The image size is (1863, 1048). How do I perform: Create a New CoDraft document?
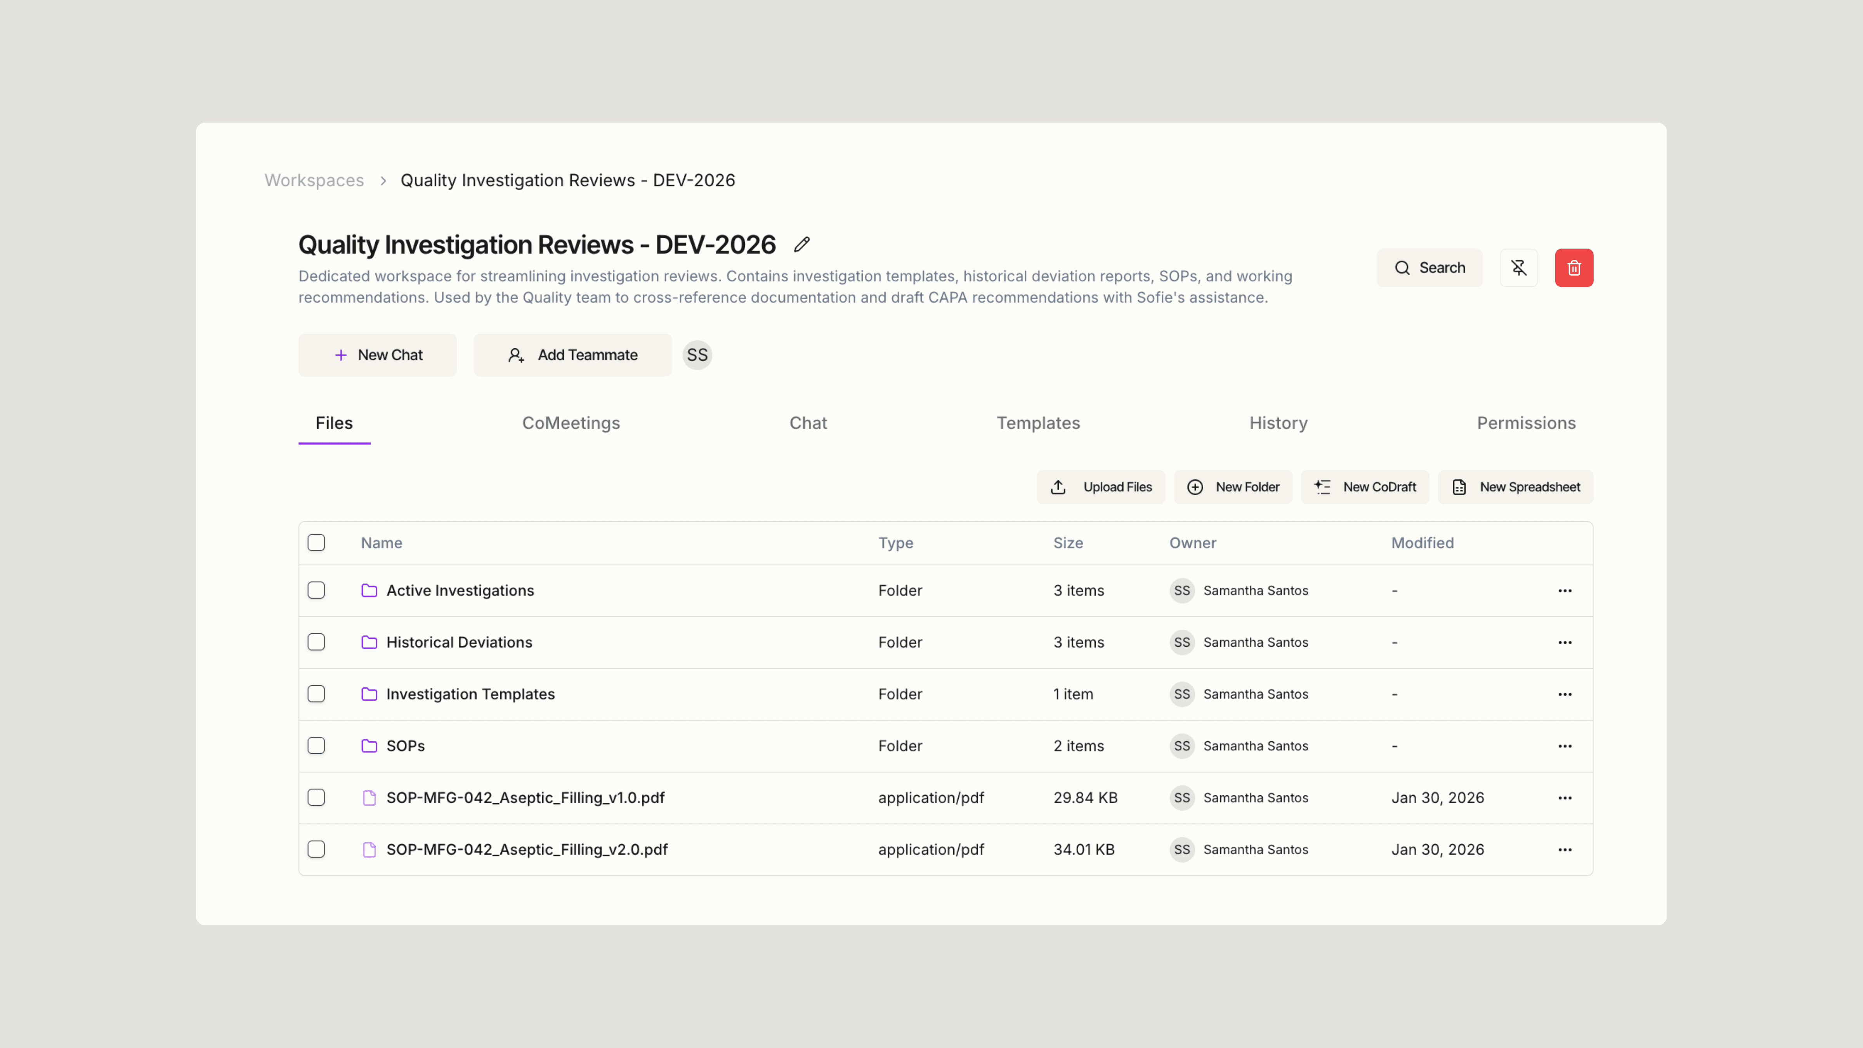(1365, 487)
